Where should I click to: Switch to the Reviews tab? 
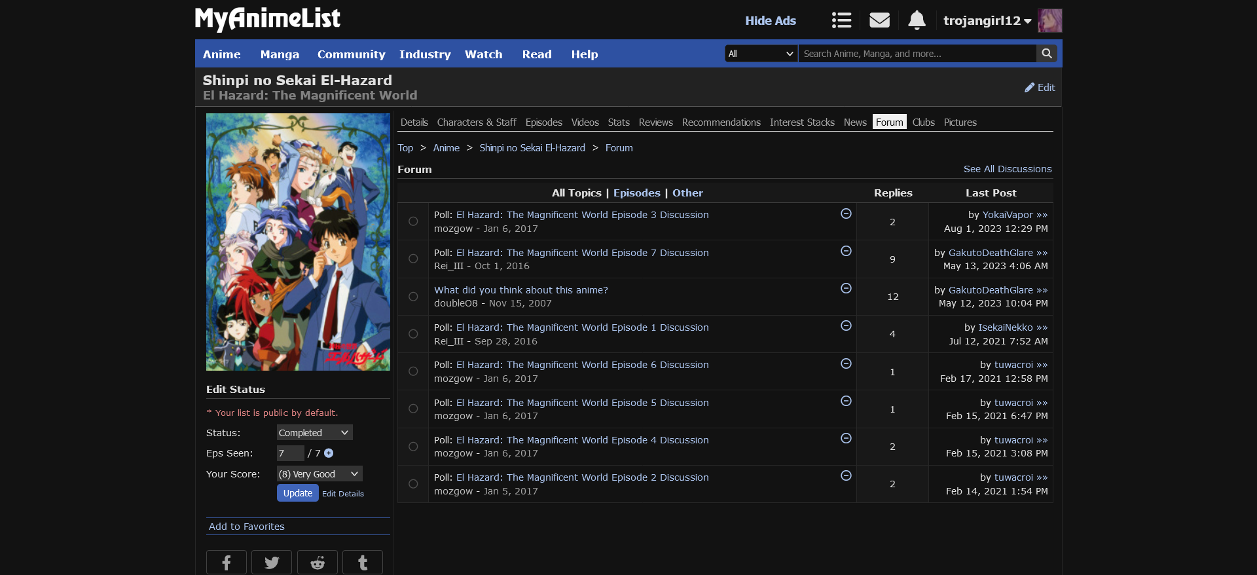[656, 122]
